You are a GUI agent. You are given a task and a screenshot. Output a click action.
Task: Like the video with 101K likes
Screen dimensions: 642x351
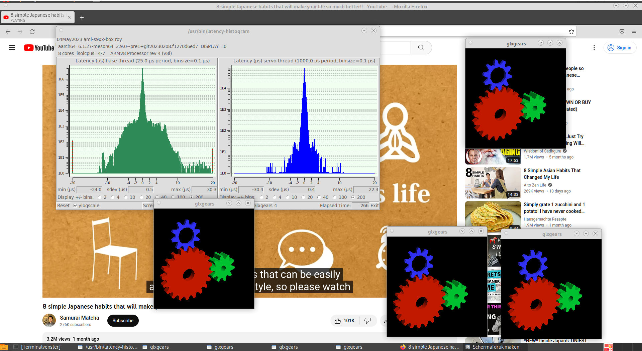345,321
